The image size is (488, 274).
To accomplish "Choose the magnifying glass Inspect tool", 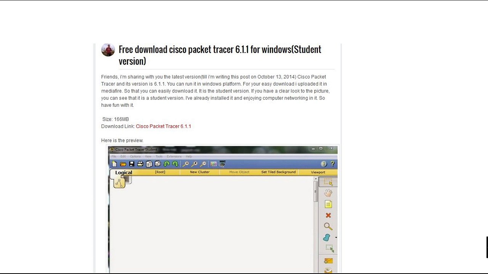I will point(328,226).
